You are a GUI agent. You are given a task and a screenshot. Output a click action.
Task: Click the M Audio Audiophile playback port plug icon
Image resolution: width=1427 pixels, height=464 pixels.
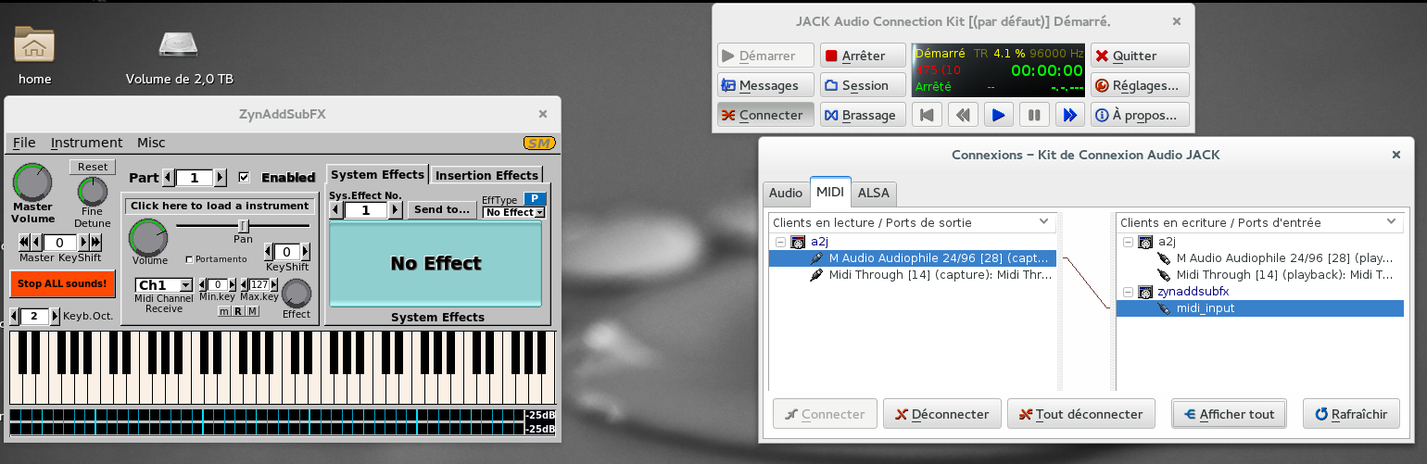1165,258
